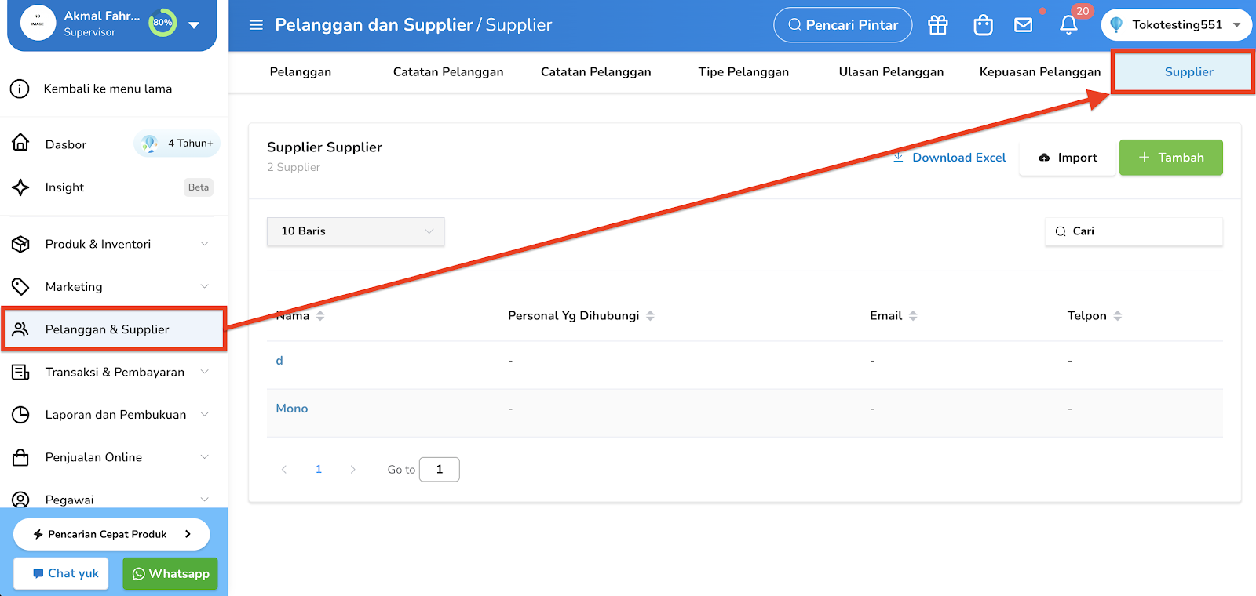1256x596 pixels.
Task: Click the Insight sparkle icon
Action: (21, 187)
